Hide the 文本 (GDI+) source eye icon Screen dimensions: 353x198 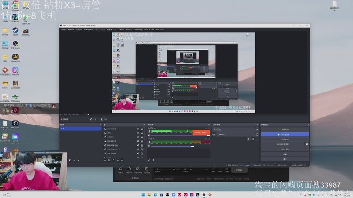[138, 154]
